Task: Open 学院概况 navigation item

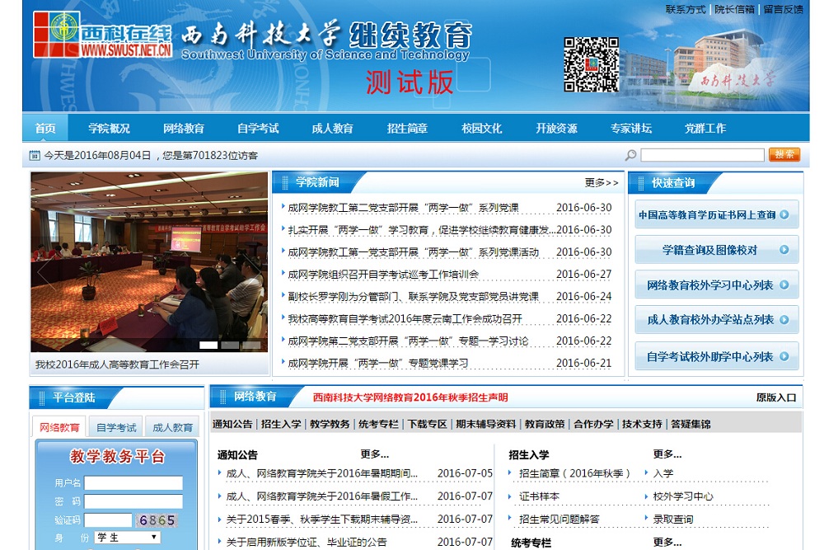Action: coord(109,128)
